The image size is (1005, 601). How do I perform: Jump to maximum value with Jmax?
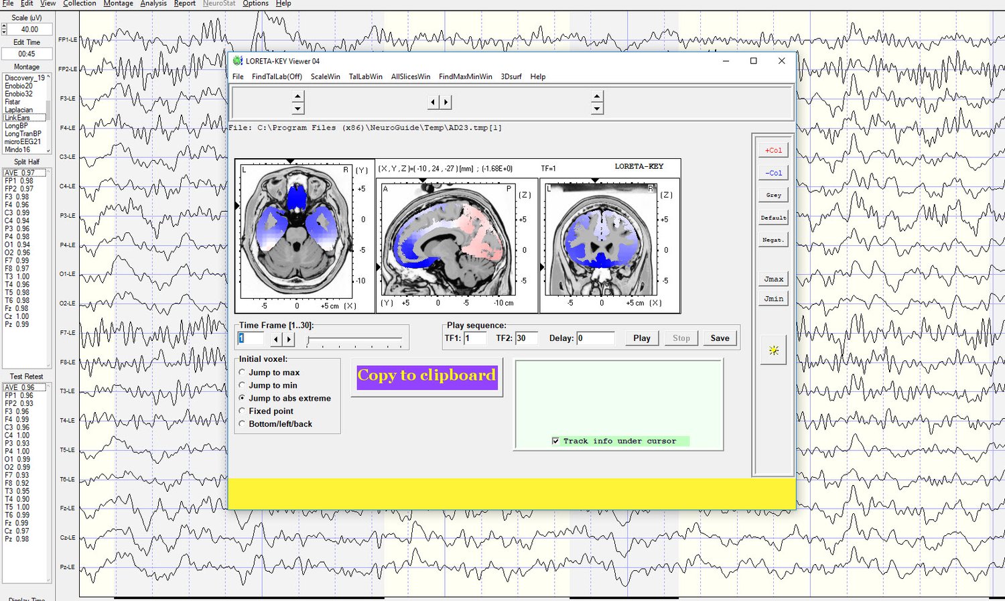pos(773,279)
